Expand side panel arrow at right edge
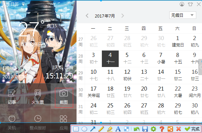 point(200,67)
